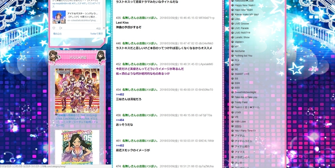The width and height of the screenshot is (335, 168).
Task: Open the 'Trinity Field' category
Action: pyautogui.click(x=241, y=102)
